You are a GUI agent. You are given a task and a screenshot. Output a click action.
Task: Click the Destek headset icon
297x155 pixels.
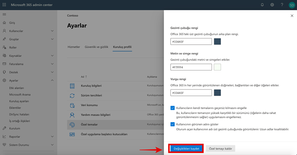(x=5, y=72)
